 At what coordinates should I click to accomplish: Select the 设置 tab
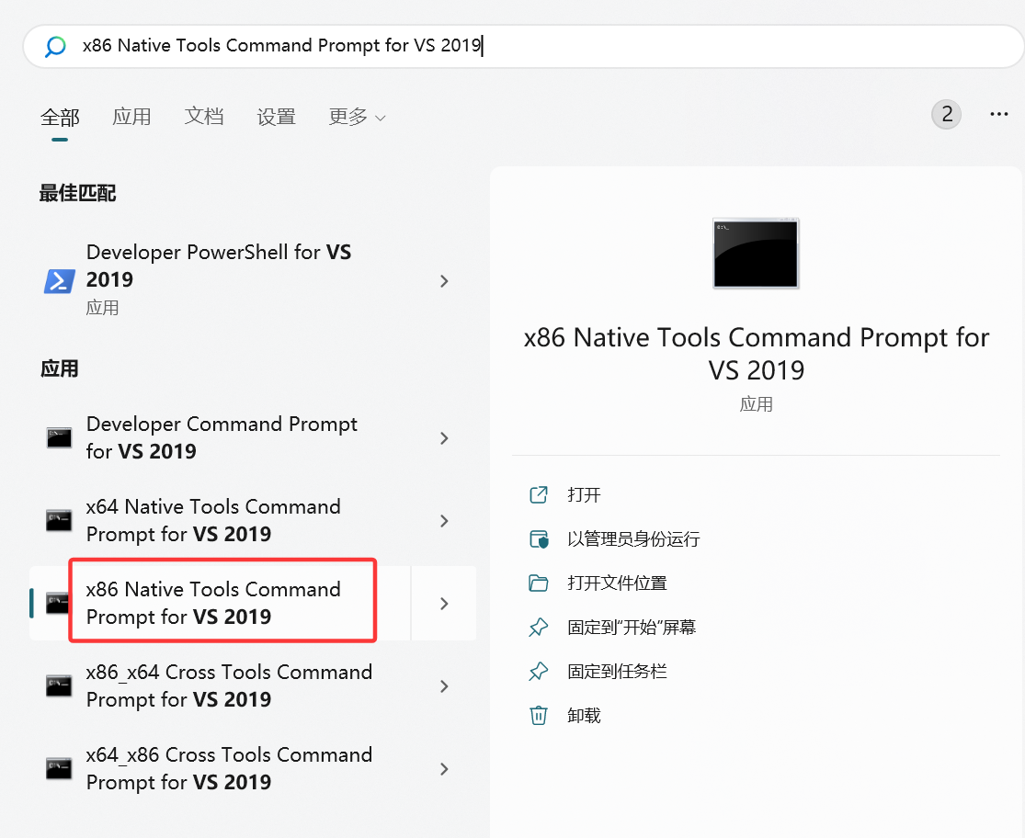click(x=276, y=117)
